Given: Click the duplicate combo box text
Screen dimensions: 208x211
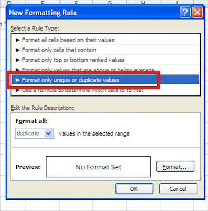Looking at the screenshot, I should pos(28,133).
